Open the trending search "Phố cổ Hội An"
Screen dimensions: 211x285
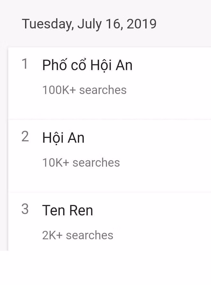(87, 65)
